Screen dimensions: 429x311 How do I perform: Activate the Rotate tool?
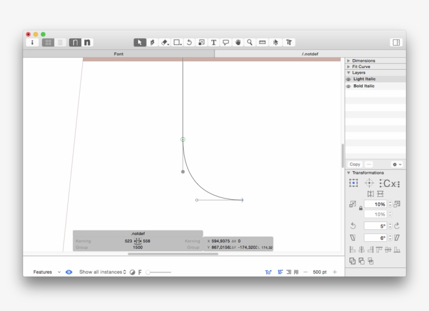tap(189, 42)
